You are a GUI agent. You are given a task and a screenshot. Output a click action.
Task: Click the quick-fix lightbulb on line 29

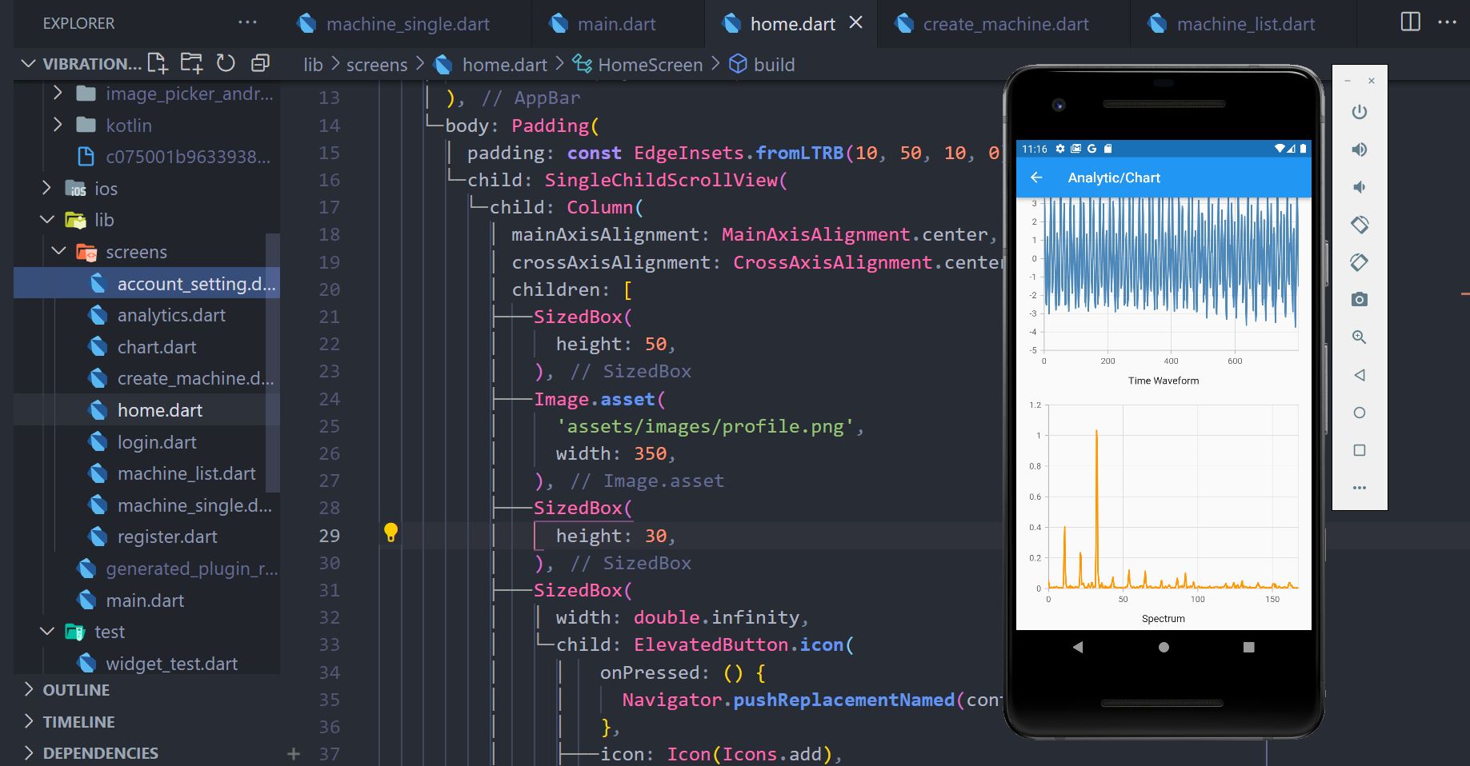(391, 531)
